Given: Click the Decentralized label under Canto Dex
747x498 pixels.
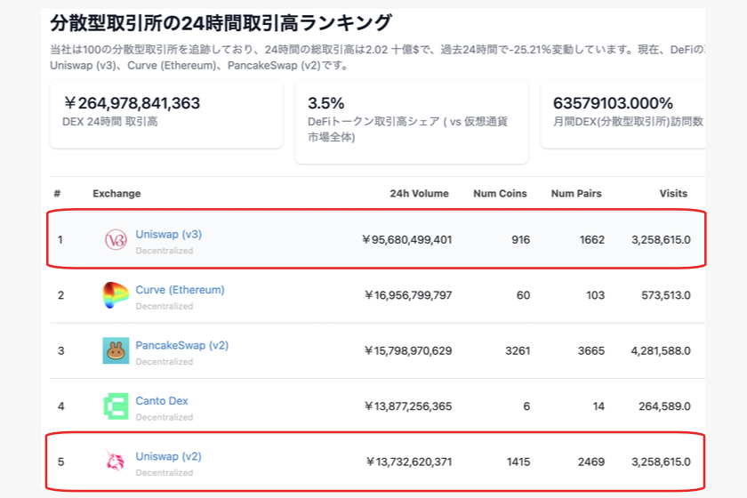Looking at the screenshot, I should 165,417.
